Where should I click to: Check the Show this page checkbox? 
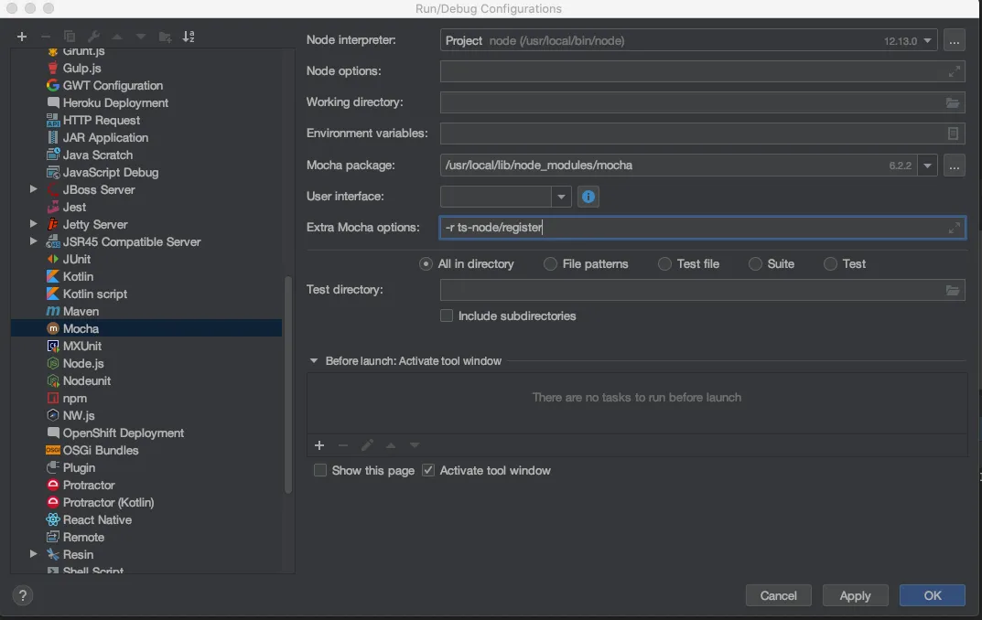pos(320,470)
